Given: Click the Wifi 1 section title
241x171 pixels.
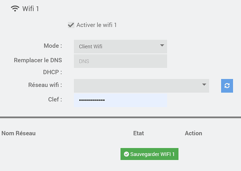Looking at the screenshot, I should tap(31, 9).
